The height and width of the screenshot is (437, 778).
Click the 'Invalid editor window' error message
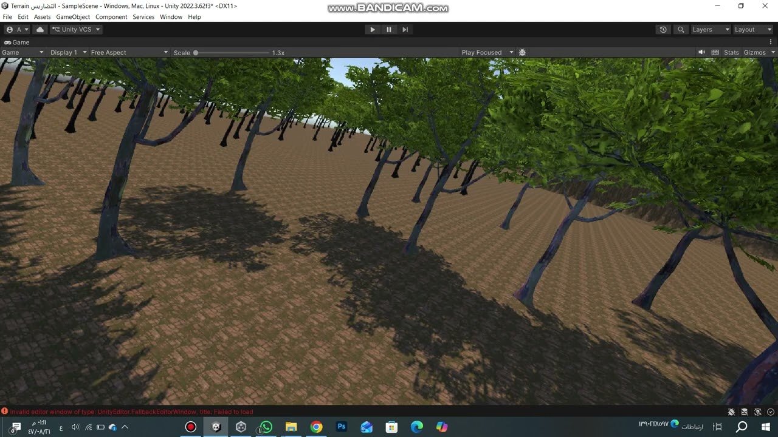tap(131, 412)
